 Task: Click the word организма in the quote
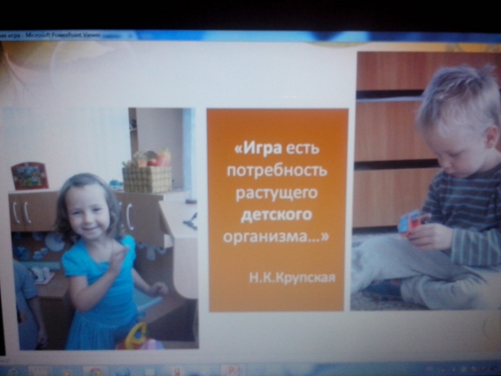coord(270,237)
